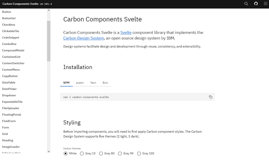Switch to the pnpm tab
269x161 pixels.
point(80,83)
